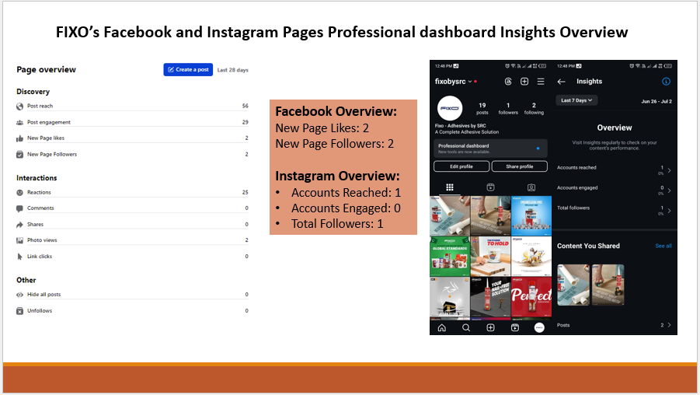Image resolution: width=700 pixels, height=395 pixels.
Task: Open the See all content link
Action: pos(663,246)
